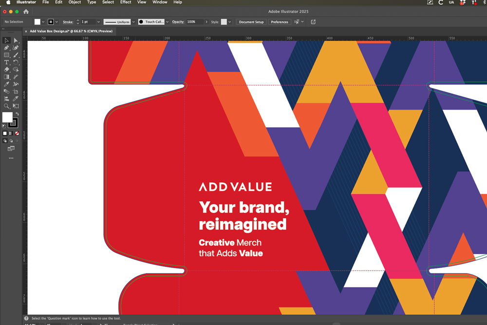Click the fill color swatch in control bar

tap(37, 22)
